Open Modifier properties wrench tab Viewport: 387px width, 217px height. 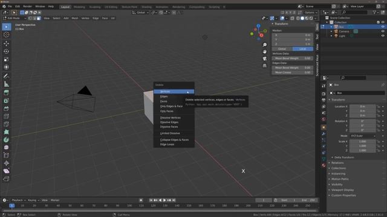click(x=324, y=134)
